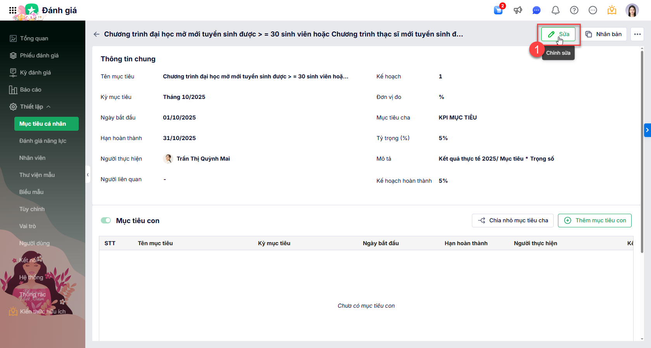Collapse the Thiết lập menu section
Screen dimensions: 651x348
pos(48,107)
